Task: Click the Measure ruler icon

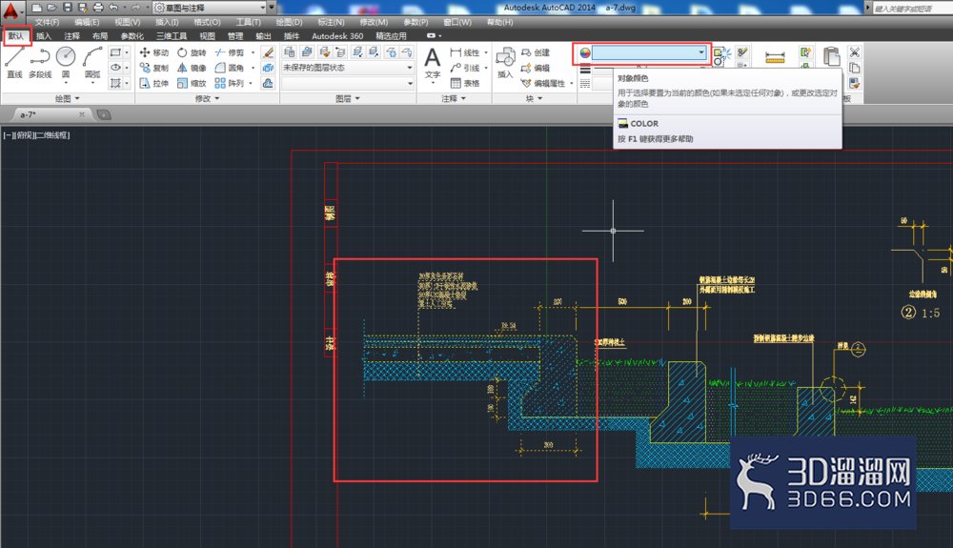Action: click(775, 58)
